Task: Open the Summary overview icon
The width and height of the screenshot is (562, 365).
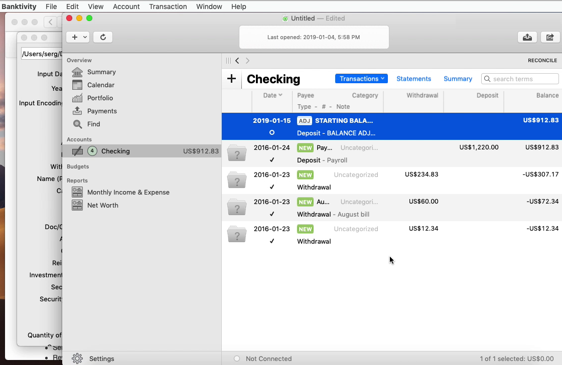Action: tap(77, 72)
